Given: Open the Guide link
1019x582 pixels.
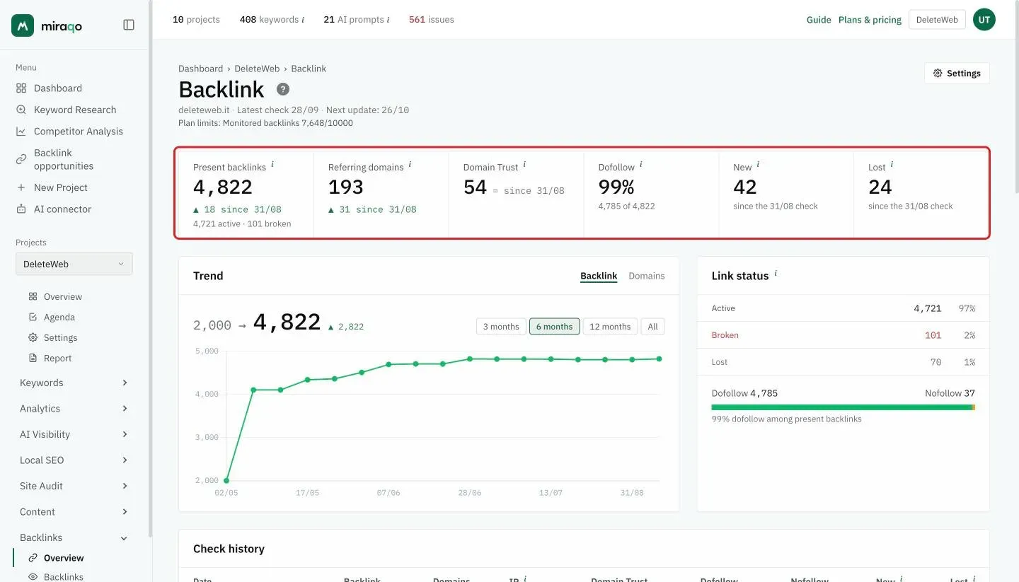Looking at the screenshot, I should (819, 20).
